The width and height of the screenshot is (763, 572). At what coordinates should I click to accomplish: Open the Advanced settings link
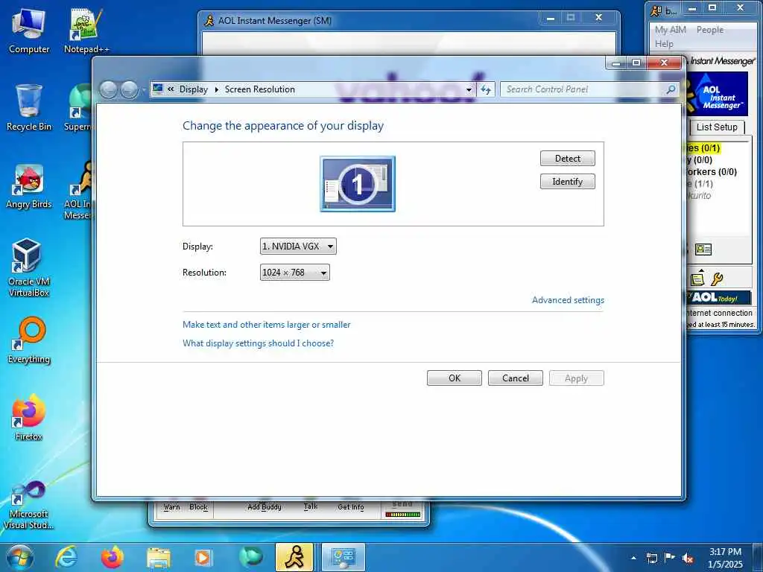click(x=568, y=300)
